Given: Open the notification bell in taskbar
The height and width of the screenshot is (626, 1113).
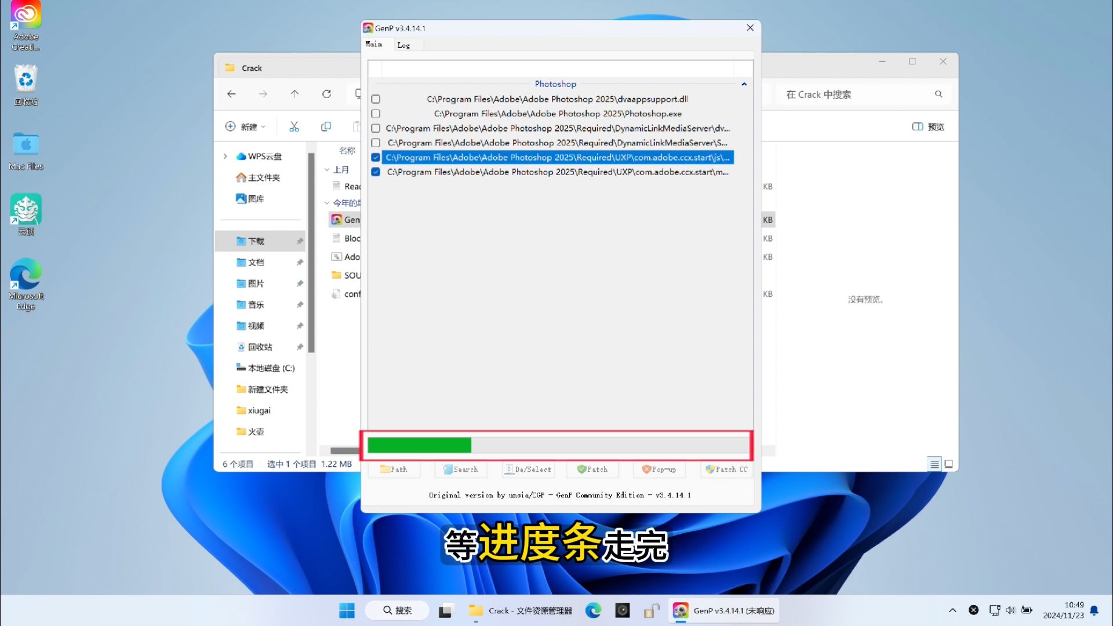Looking at the screenshot, I should 1094,610.
